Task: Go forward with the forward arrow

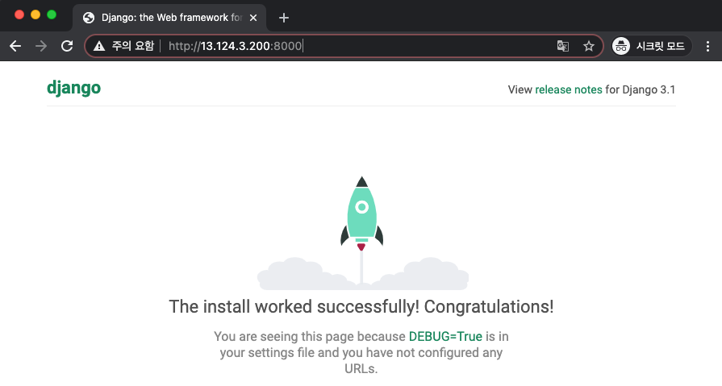Action: 41,46
